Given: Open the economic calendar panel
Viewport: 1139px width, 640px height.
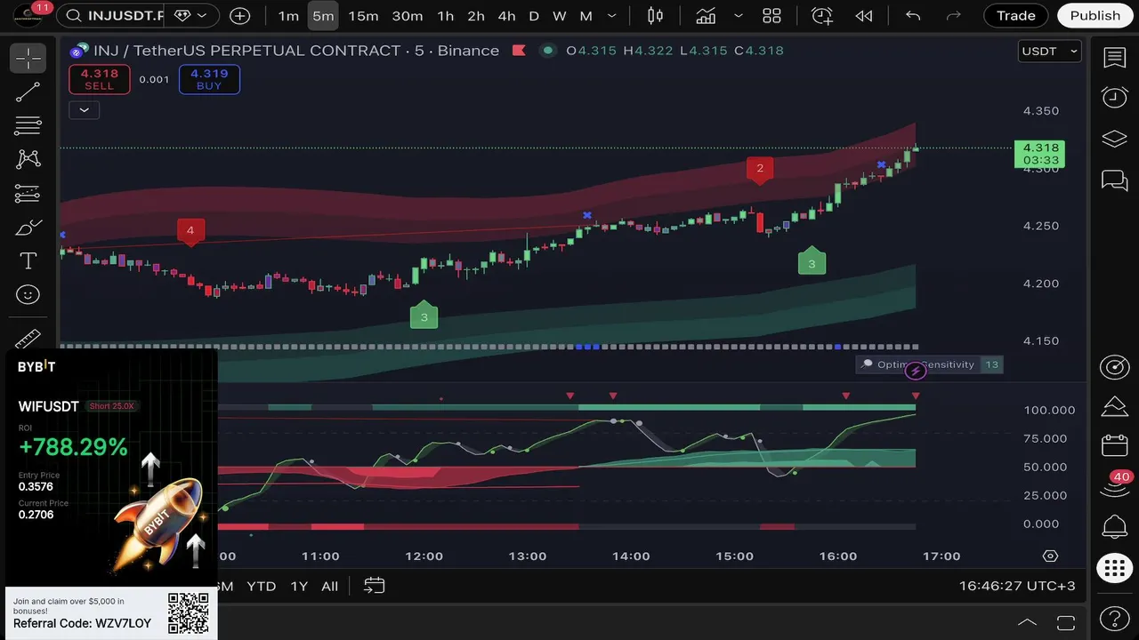Looking at the screenshot, I should pyautogui.click(x=1115, y=444).
